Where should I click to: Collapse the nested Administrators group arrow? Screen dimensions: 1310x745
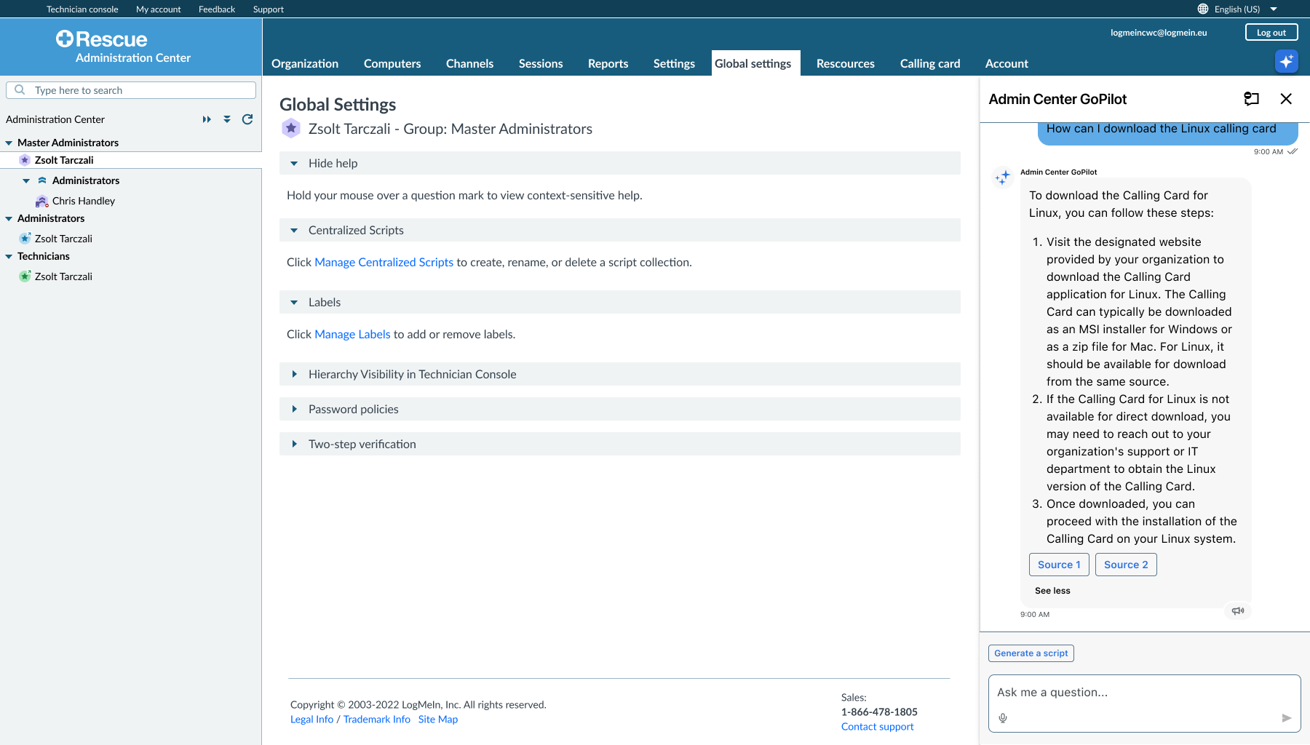click(26, 181)
